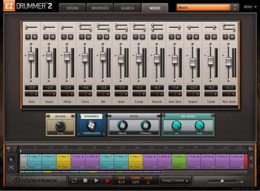This screenshot has height=191, width=260.
Task: Toggle loop playback
Action: pos(74,180)
